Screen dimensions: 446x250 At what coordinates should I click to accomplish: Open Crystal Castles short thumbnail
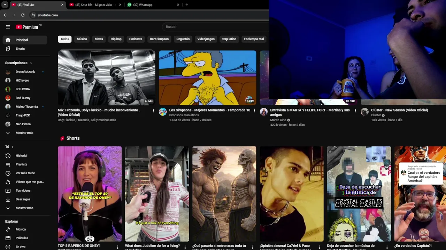coord(359,194)
